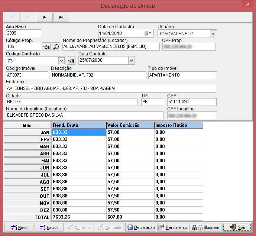The height and width of the screenshot is (236, 256).
Task: Click the Excluir button
Action: pyautogui.click(x=49, y=227)
